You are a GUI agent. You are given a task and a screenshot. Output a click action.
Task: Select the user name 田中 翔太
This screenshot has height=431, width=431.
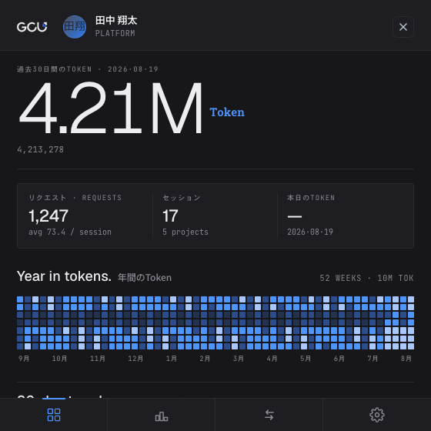116,20
